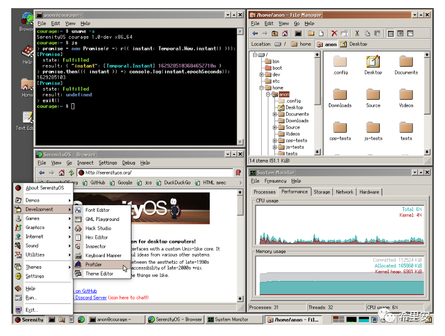The height and width of the screenshot is (336, 445).
Task: Launch terminal from taskbar quick launch icon
Action: tap(51, 320)
